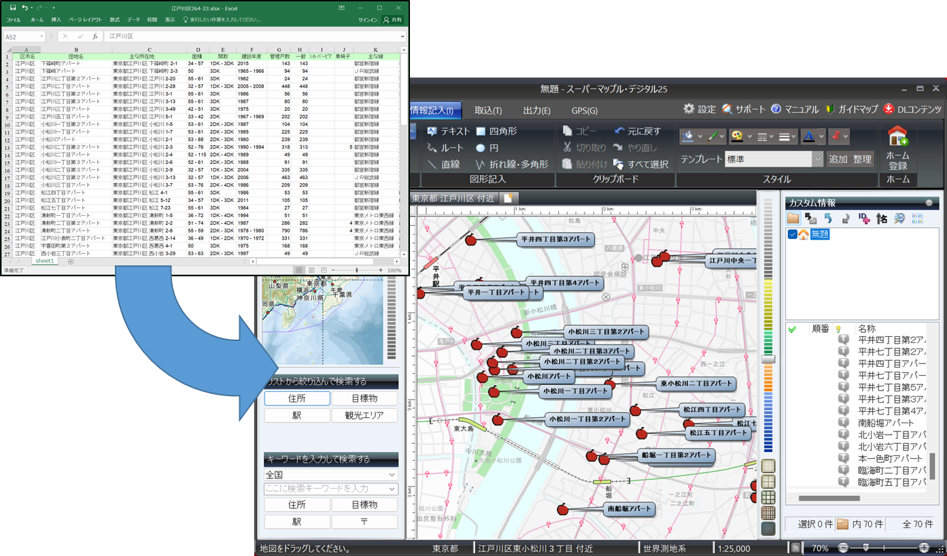Image resolution: width=947 pixels, height=556 pixels.
Task: Click the apple marker for 南船堀アパート
Action: (x=562, y=509)
